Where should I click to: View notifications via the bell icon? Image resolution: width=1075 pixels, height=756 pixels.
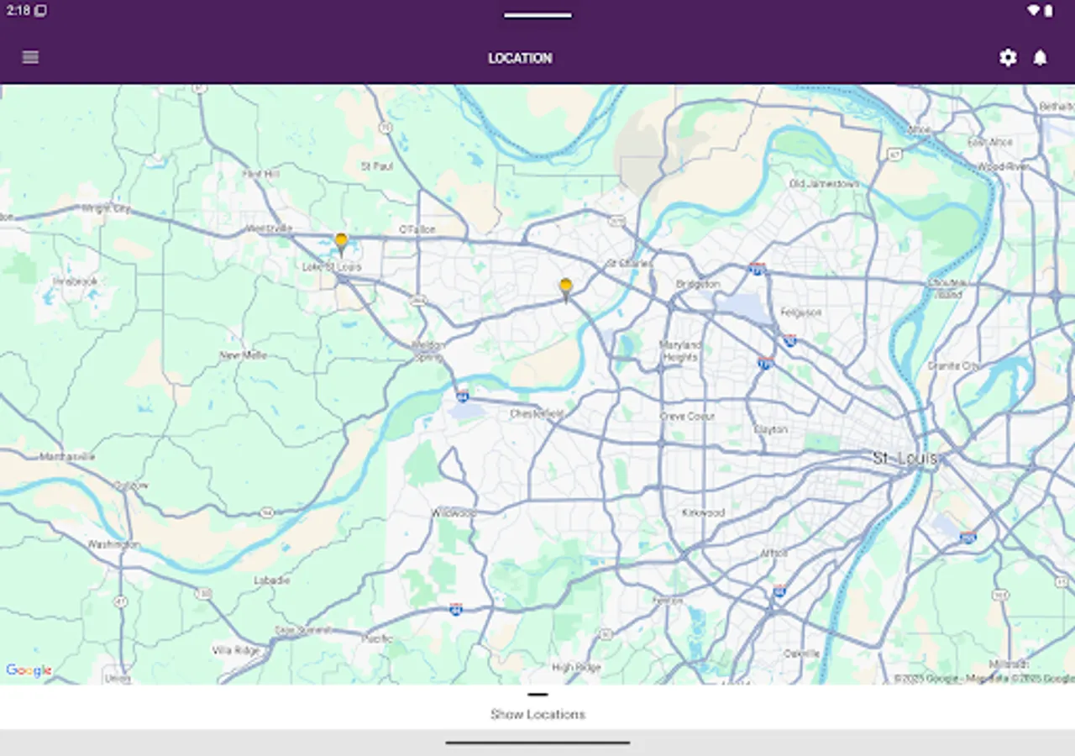click(x=1040, y=58)
